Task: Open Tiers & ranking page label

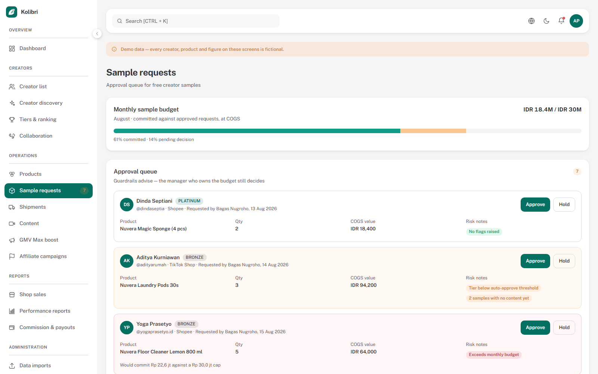Action: (38, 120)
